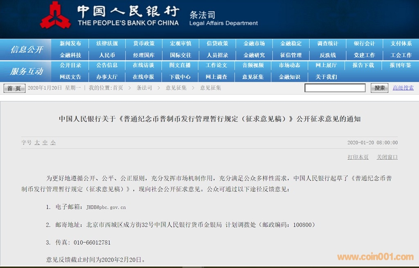This screenshot has width=419, height=268.
Task: Click the People's Bank of China logo
Action: point(55,15)
